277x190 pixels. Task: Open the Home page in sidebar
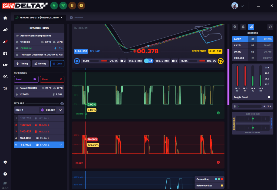tap(5, 18)
